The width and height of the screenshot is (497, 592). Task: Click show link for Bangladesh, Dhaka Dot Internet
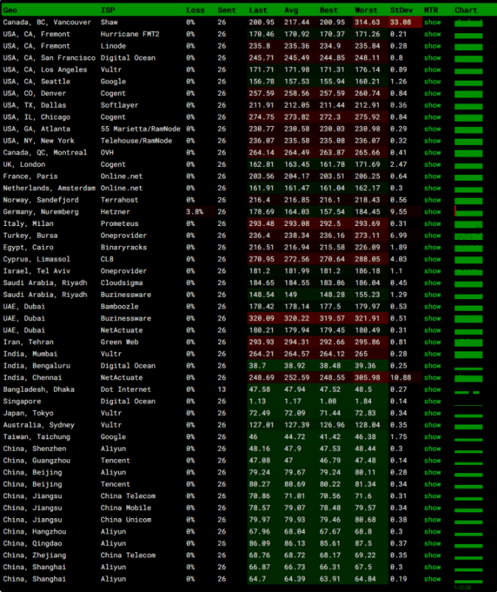[432, 390]
